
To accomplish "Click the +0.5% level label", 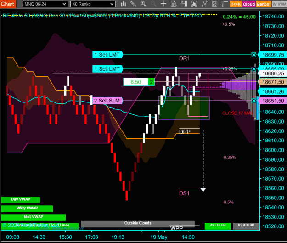I will click(x=228, y=24).
